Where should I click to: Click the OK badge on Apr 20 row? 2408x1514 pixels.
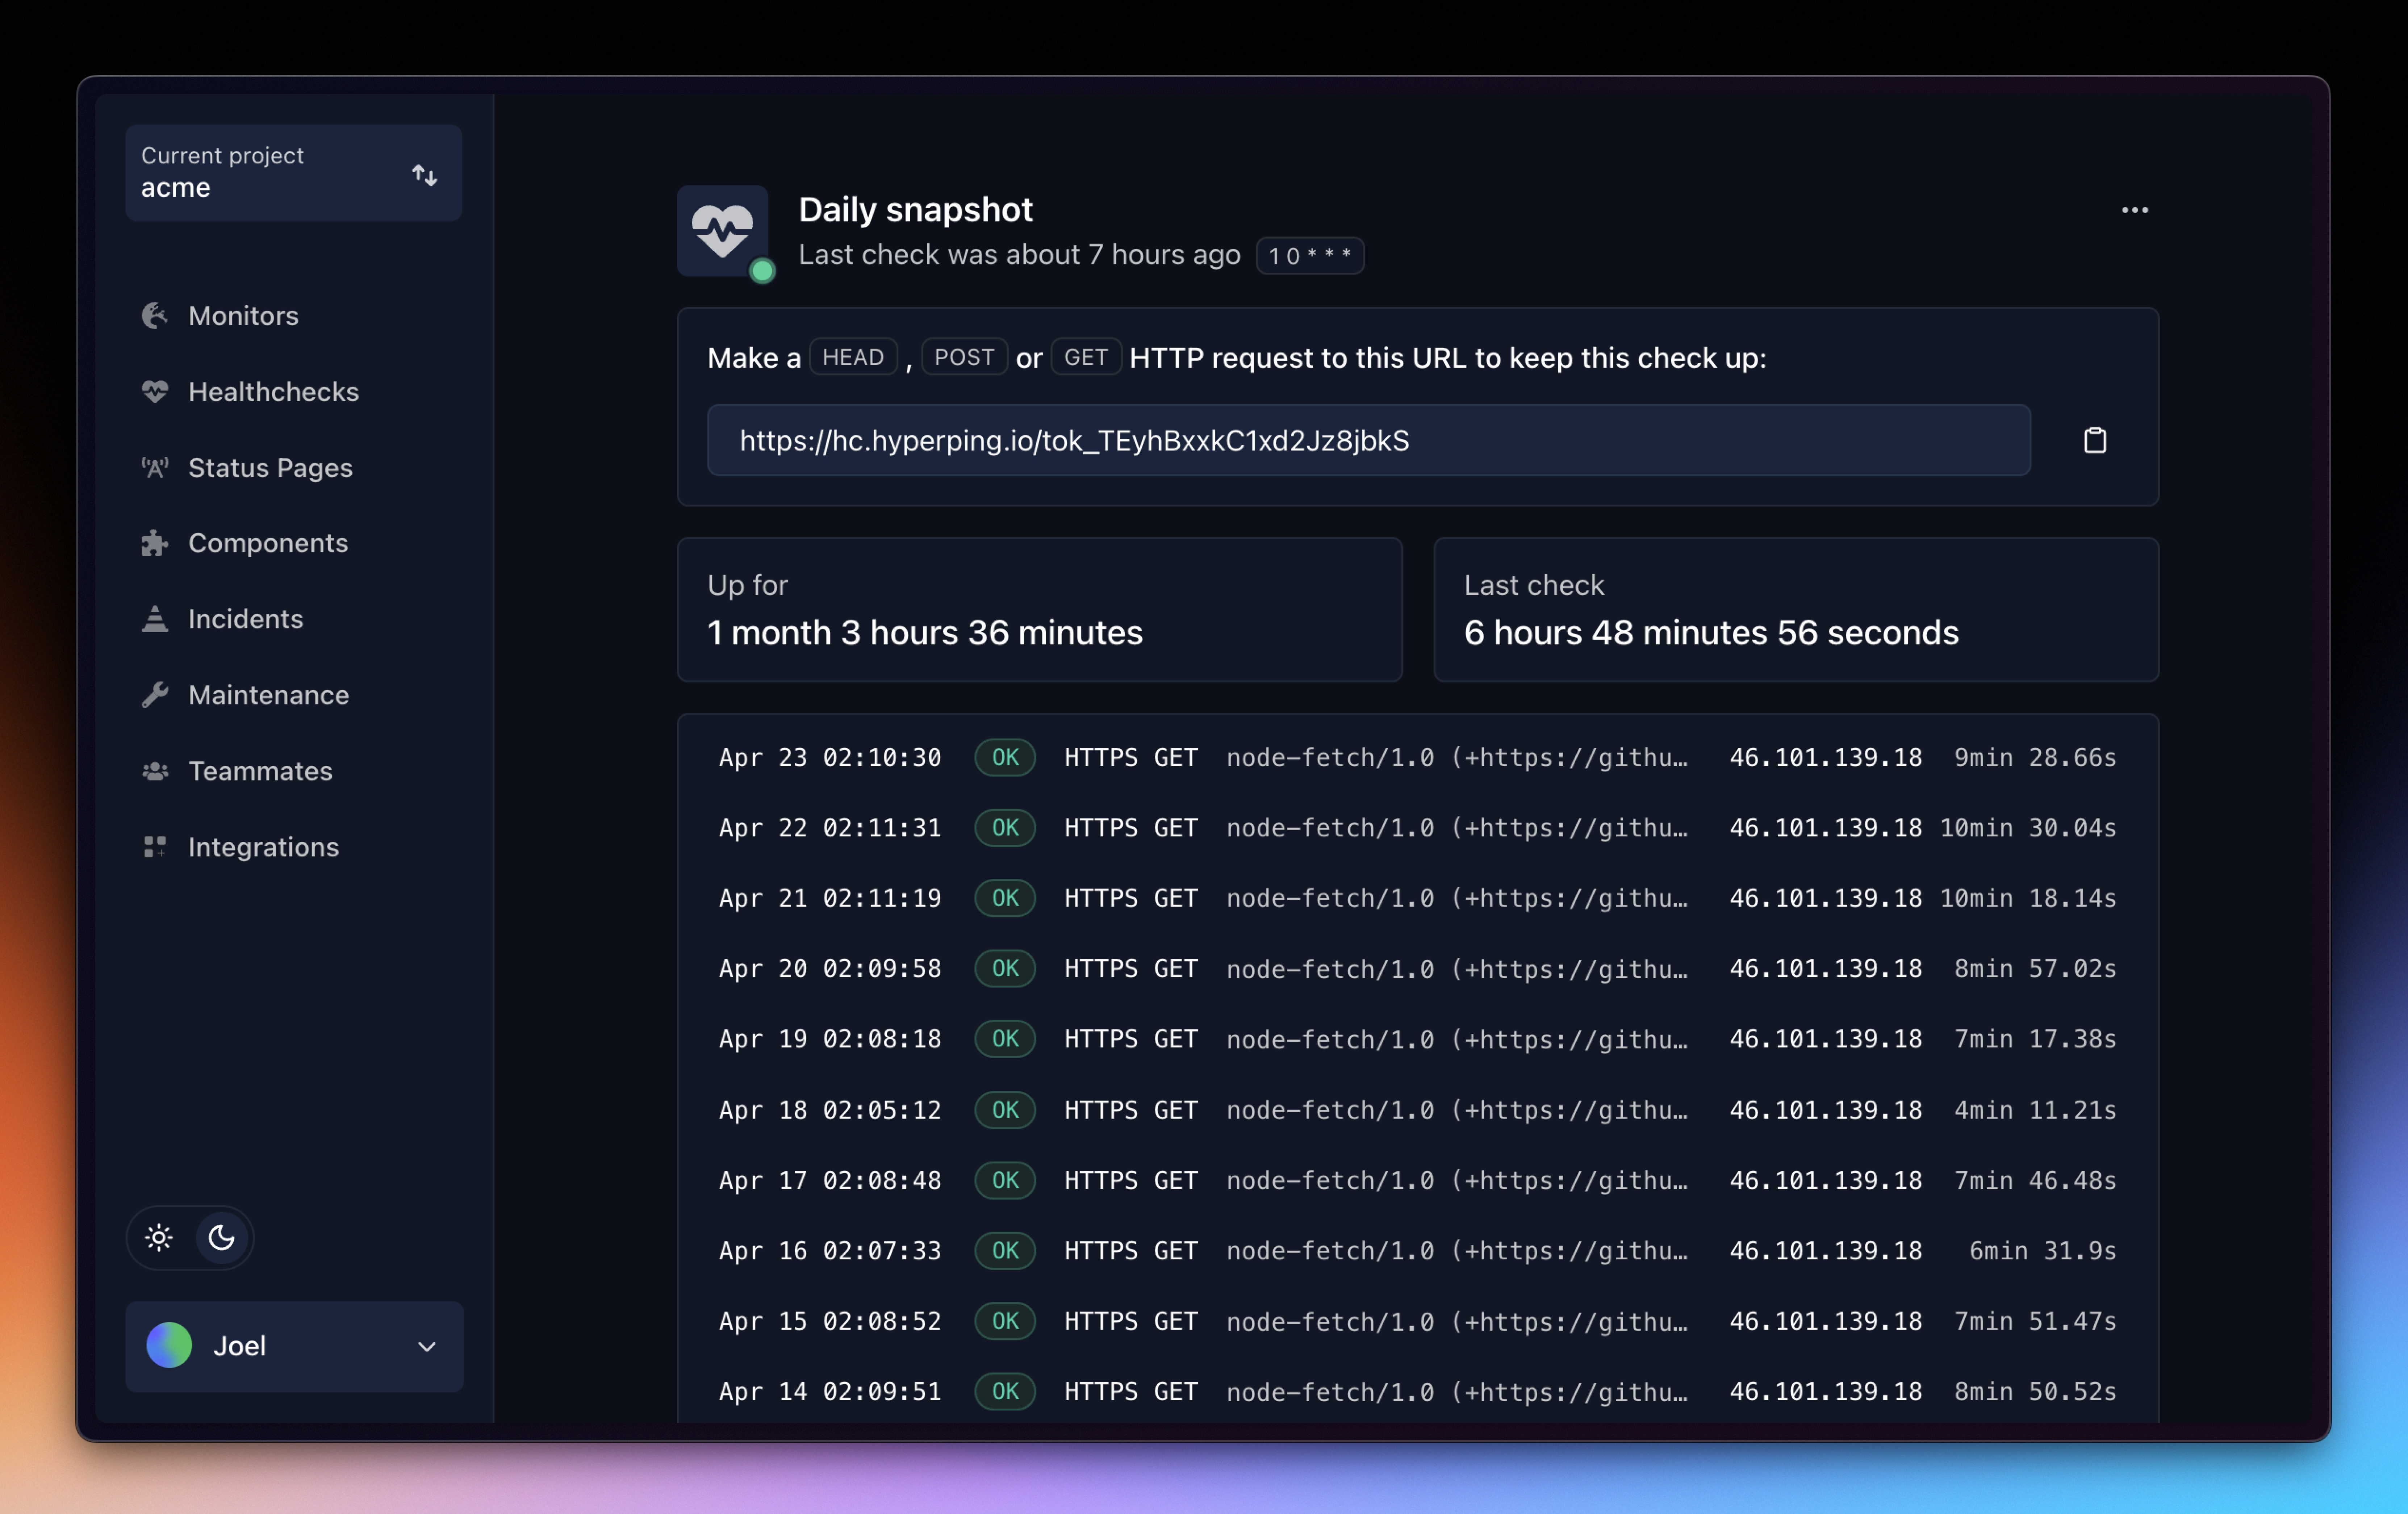click(x=1005, y=969)
